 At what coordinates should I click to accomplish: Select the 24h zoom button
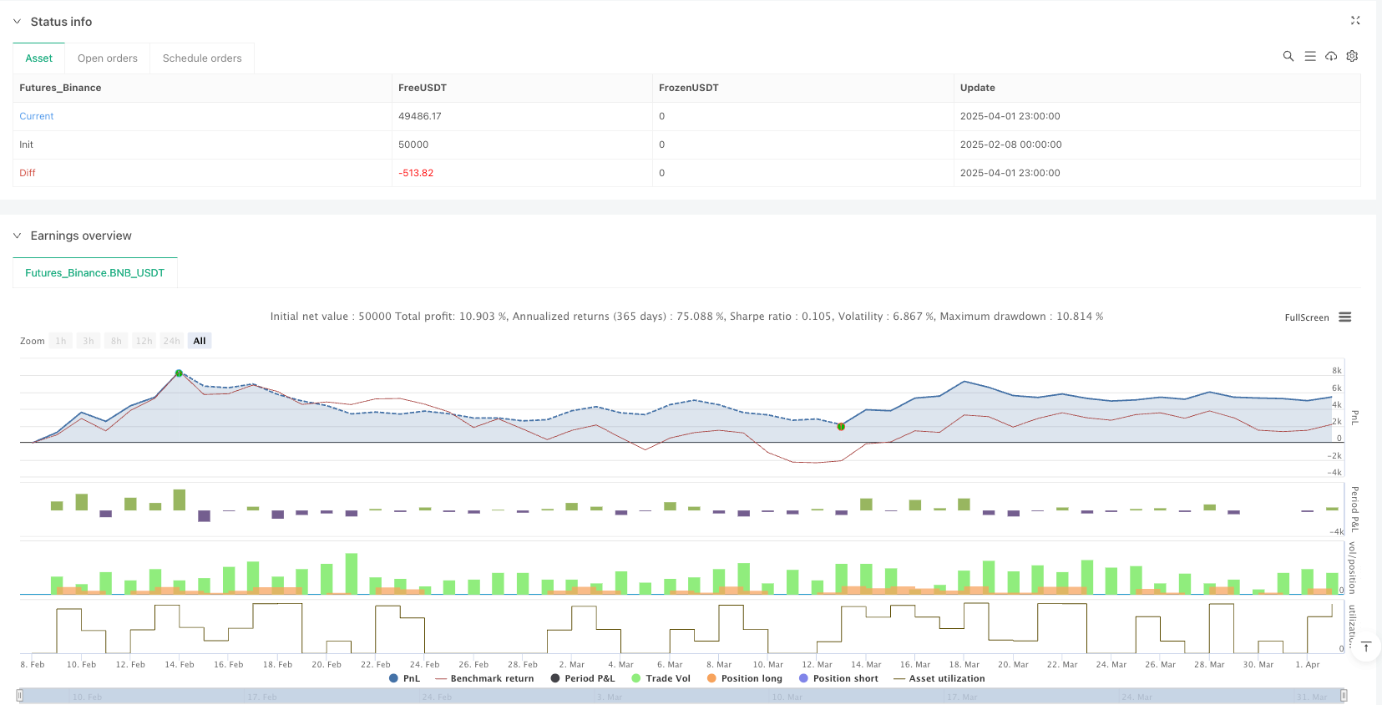pos(171,341)
